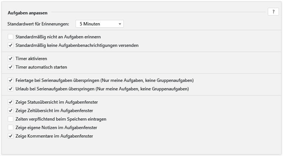Click the 'Standardwert für Erinnerungen:' label

[x=38, y=24]
